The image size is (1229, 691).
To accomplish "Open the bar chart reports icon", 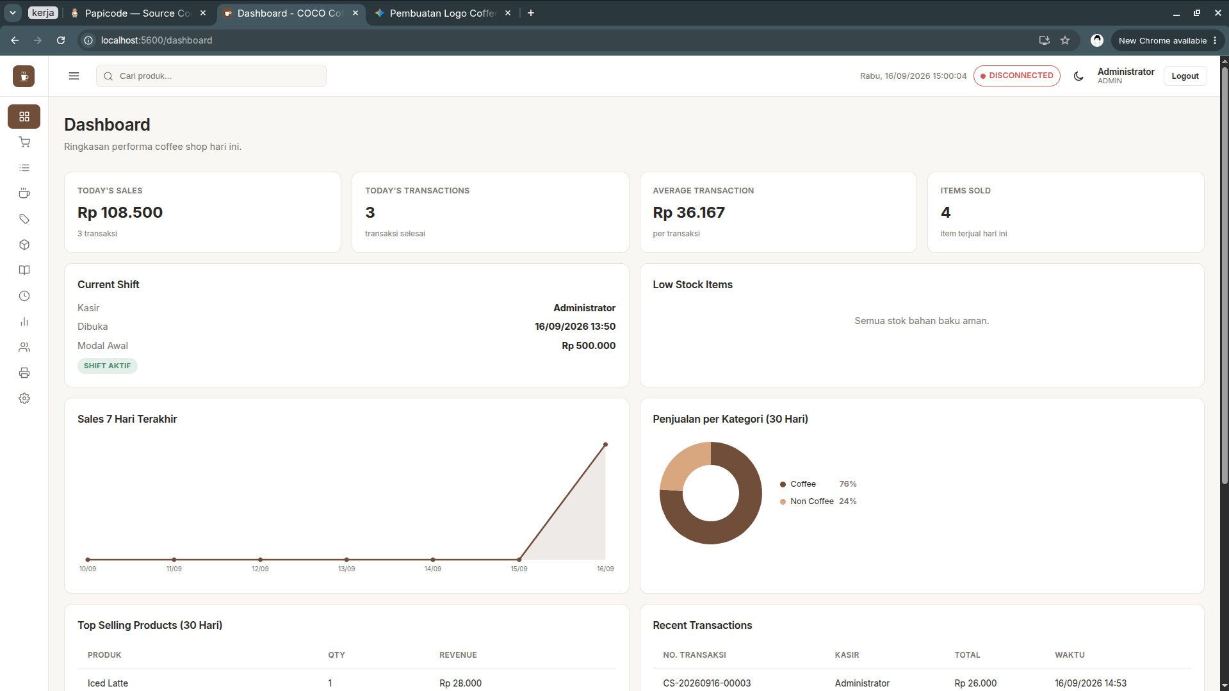I will (x=24, y=321).
